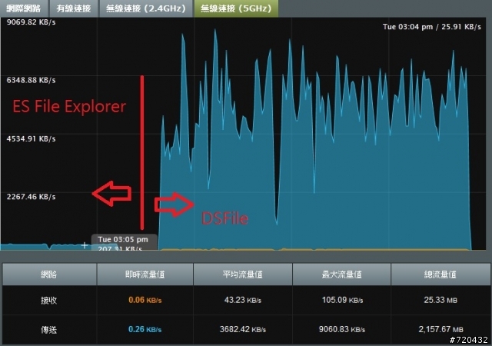Click the 9069.82 KB/s axis label
The image size is (492, 346).
[31, 22]
